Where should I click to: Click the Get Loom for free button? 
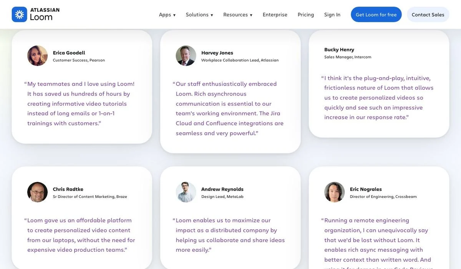376,15
